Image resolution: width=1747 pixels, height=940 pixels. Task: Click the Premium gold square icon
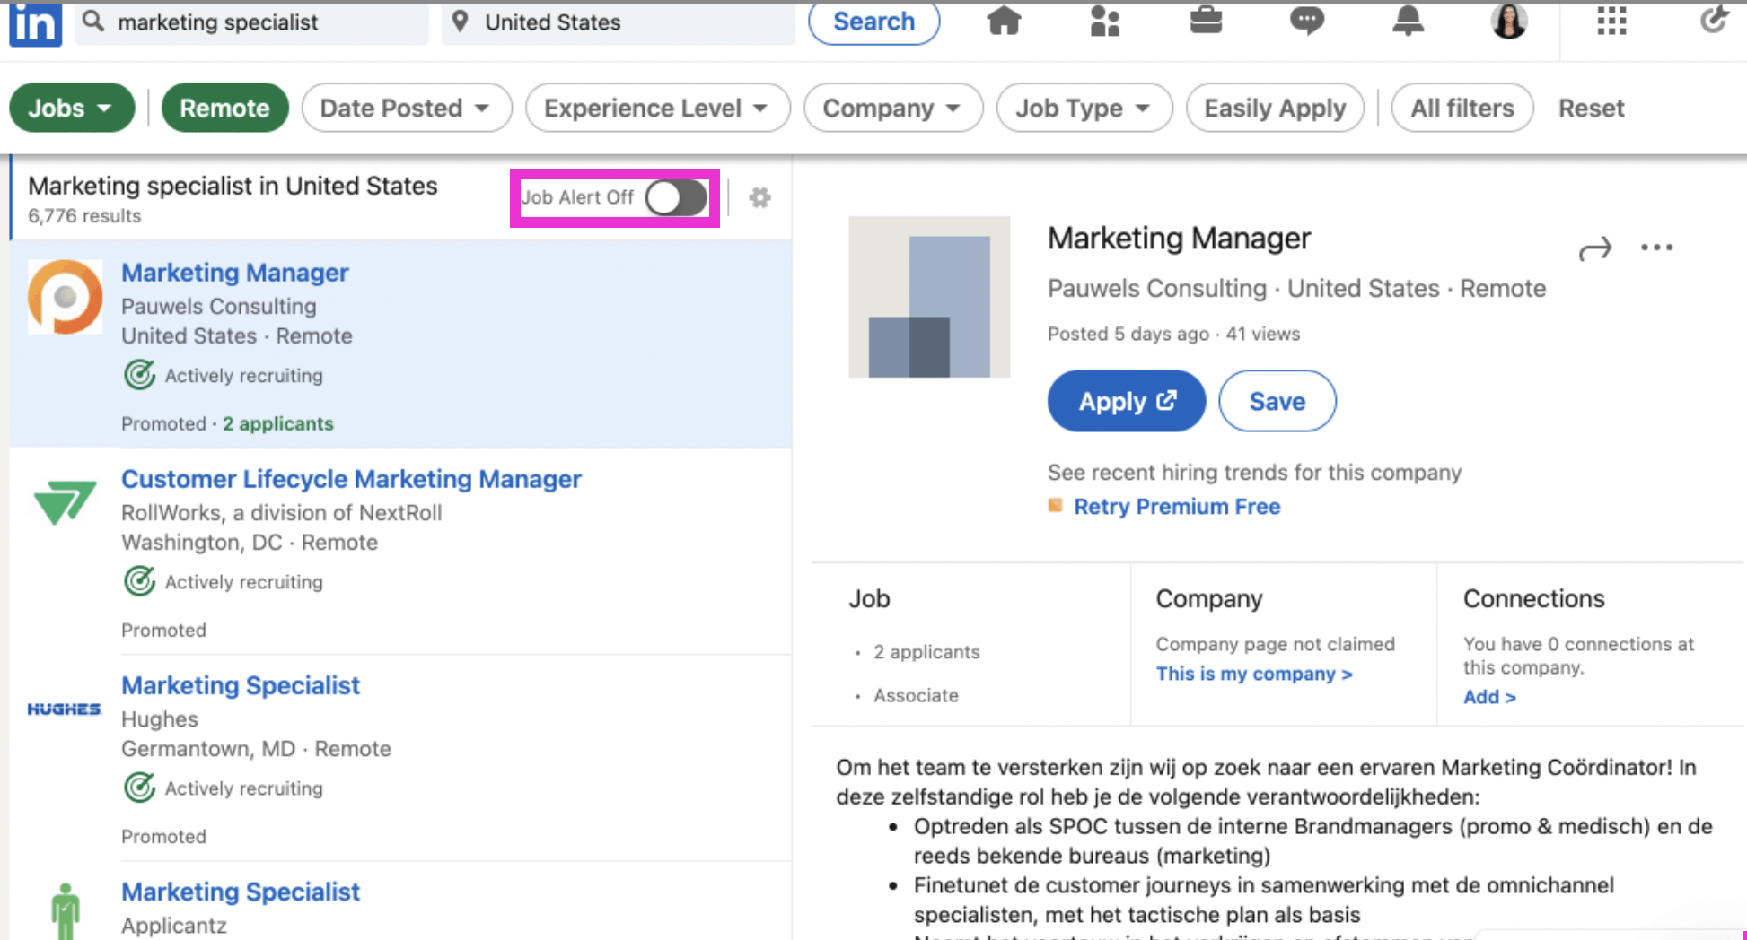pyautogui.click(x=1056, y=506)
